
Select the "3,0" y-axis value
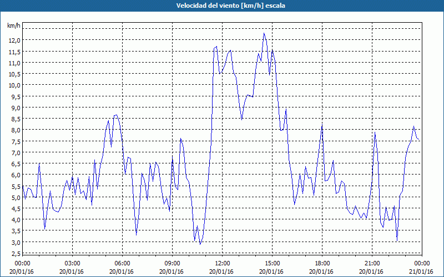(x=16, y=243)
